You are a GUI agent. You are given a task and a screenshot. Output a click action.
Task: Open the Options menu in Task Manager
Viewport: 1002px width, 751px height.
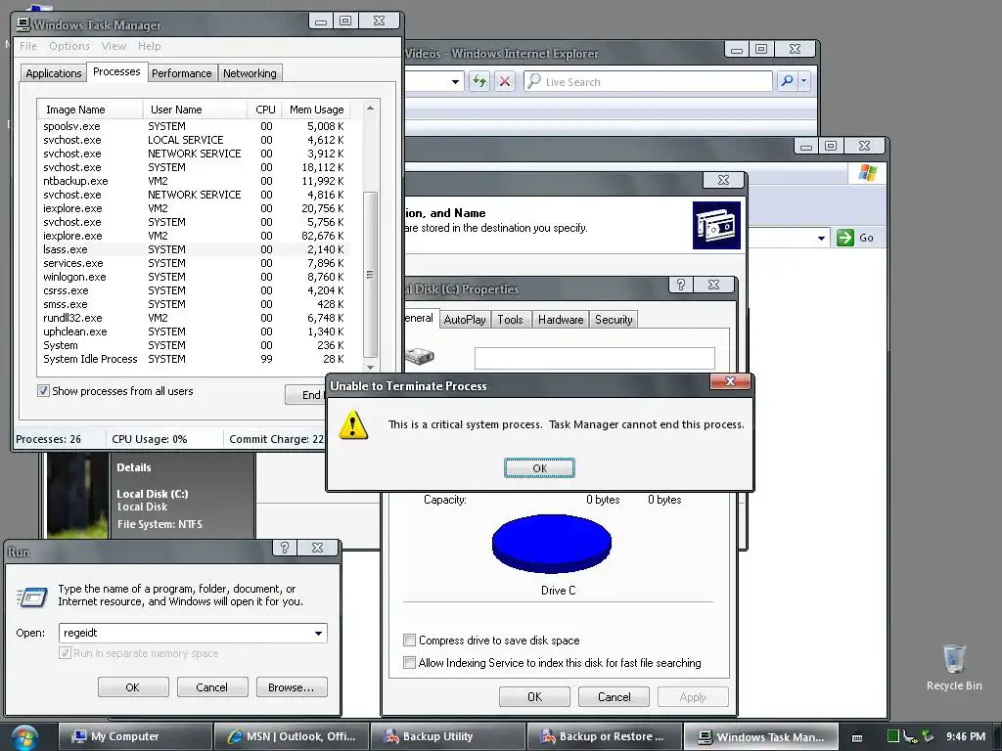pos(69,46)
